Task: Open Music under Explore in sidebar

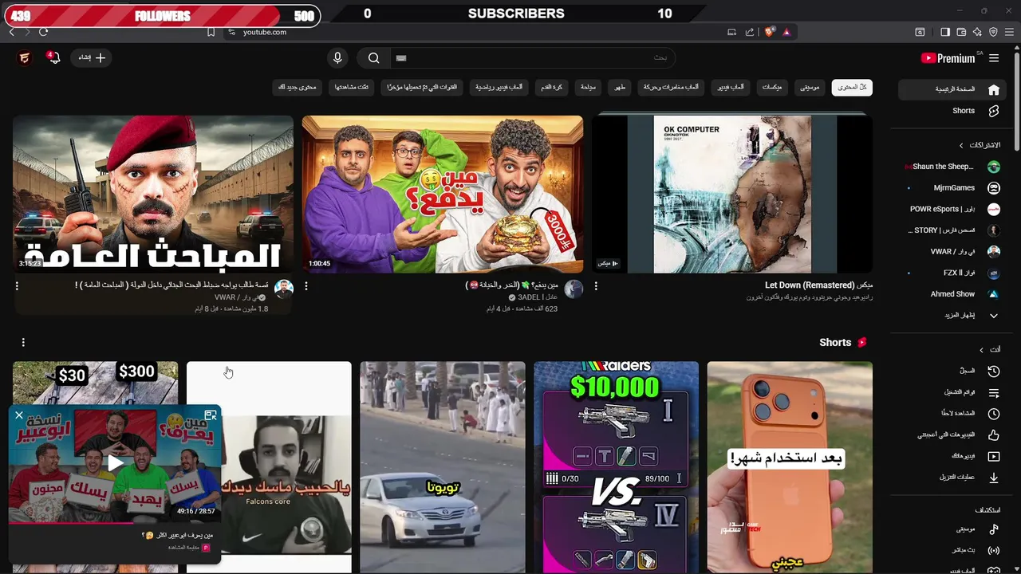Action: [951, 529]
